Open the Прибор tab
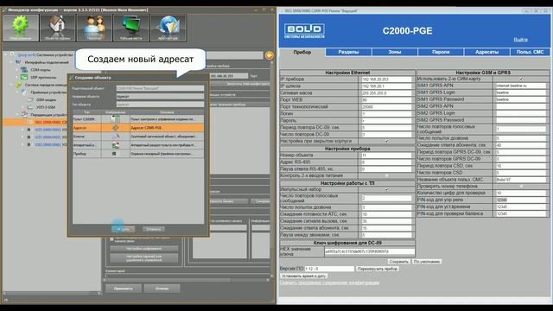 (x=302, y=52)
